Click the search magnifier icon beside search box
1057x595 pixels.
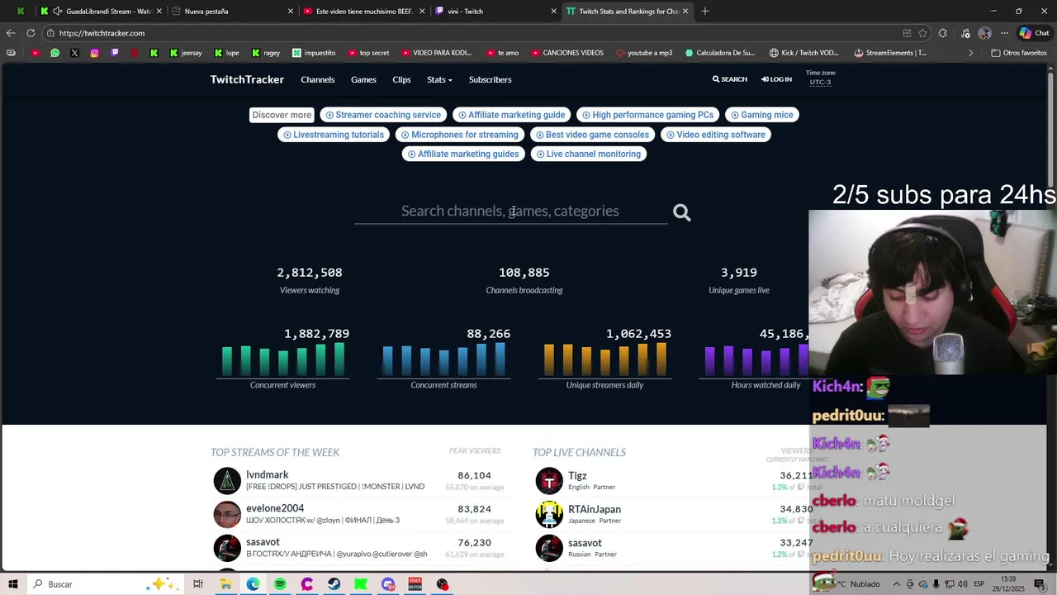point(681,212)
